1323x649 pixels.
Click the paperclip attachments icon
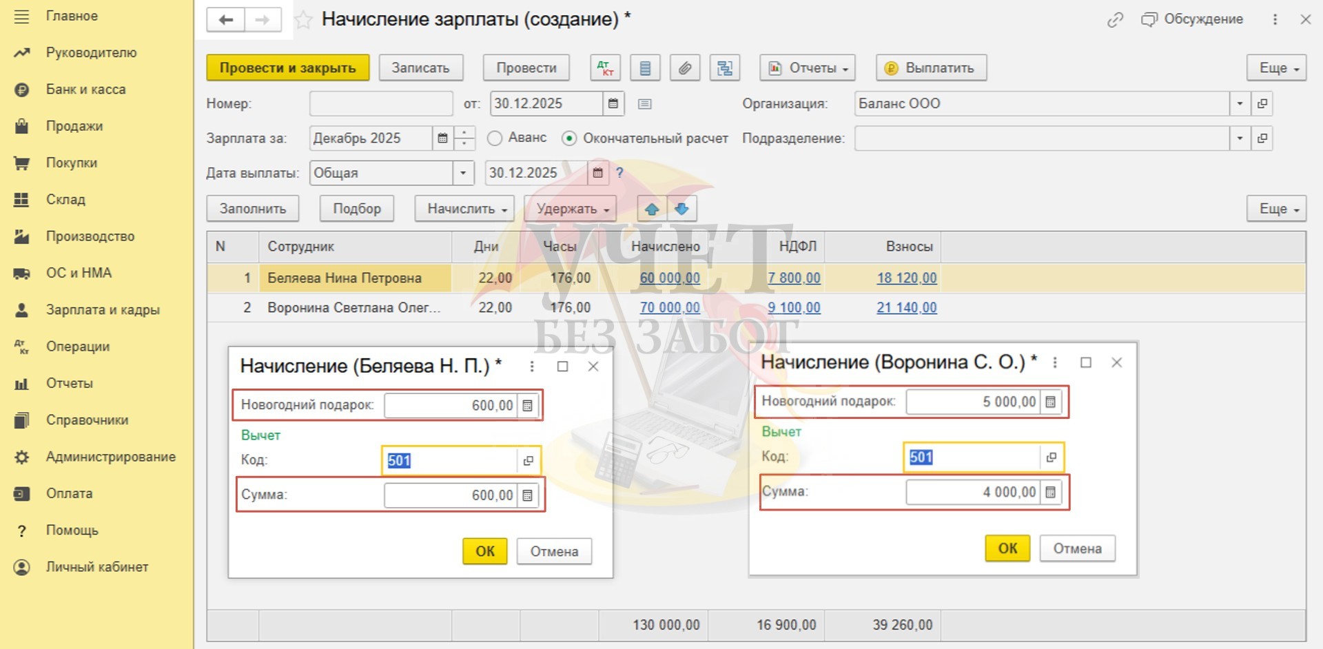click(684, 68)
